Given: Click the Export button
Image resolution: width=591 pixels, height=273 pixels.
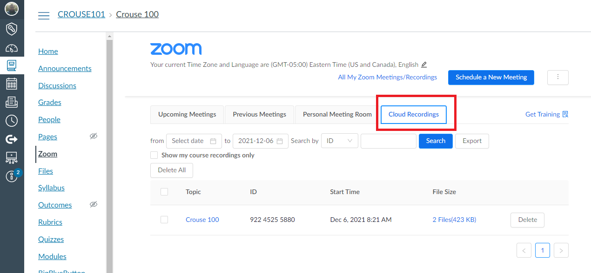Looking at the screenshot, I should pos(472,141).
